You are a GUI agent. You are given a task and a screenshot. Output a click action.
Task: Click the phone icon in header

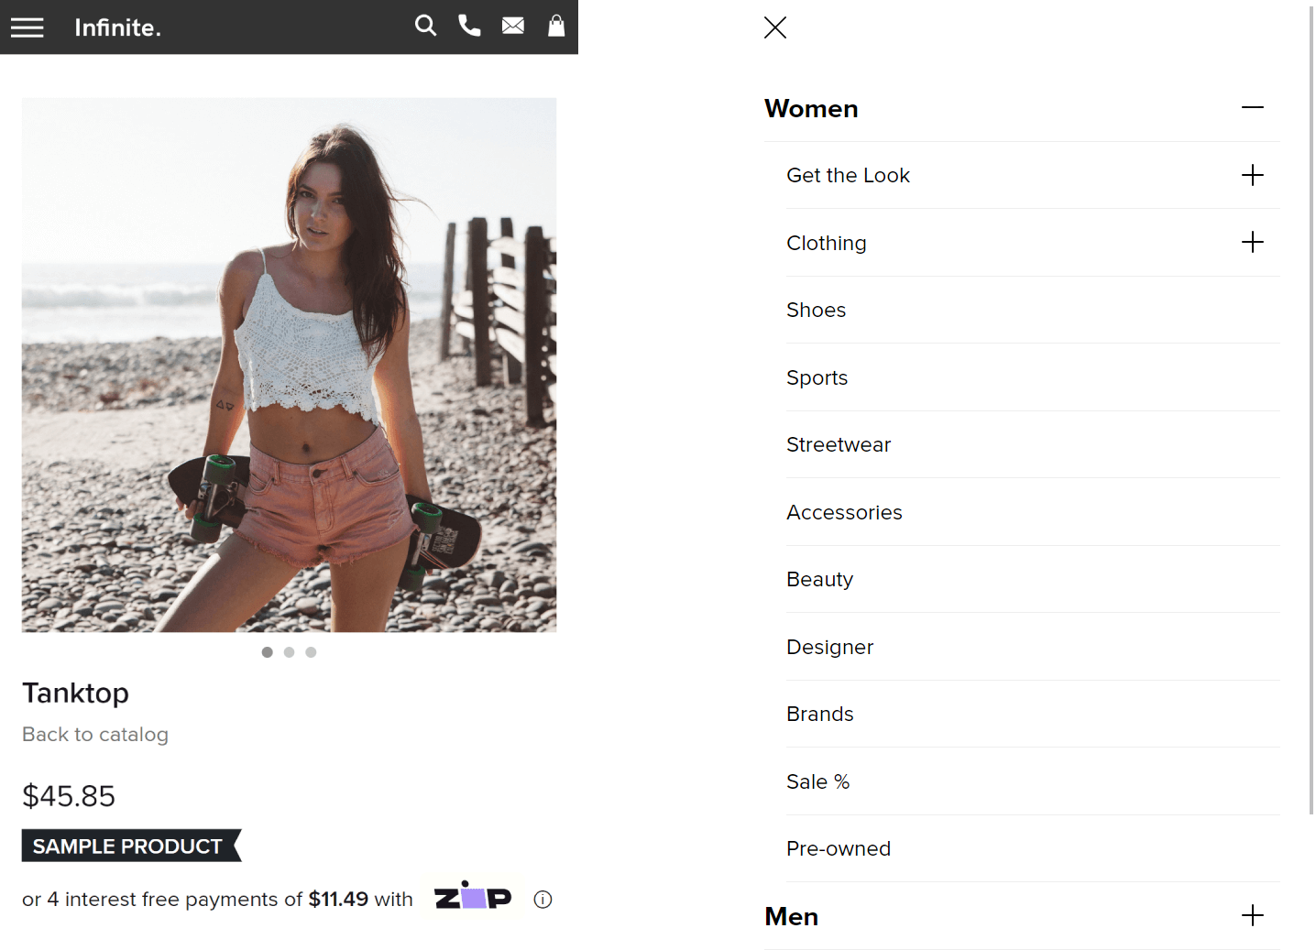[x=469, y=26]
